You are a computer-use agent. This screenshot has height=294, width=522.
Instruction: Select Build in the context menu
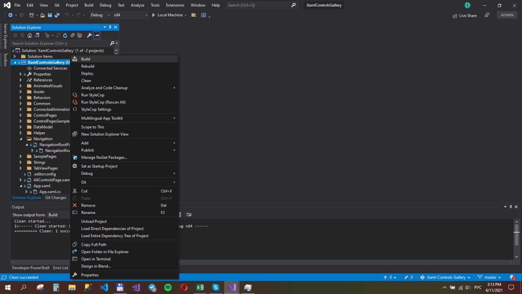[x=124, y=59]
